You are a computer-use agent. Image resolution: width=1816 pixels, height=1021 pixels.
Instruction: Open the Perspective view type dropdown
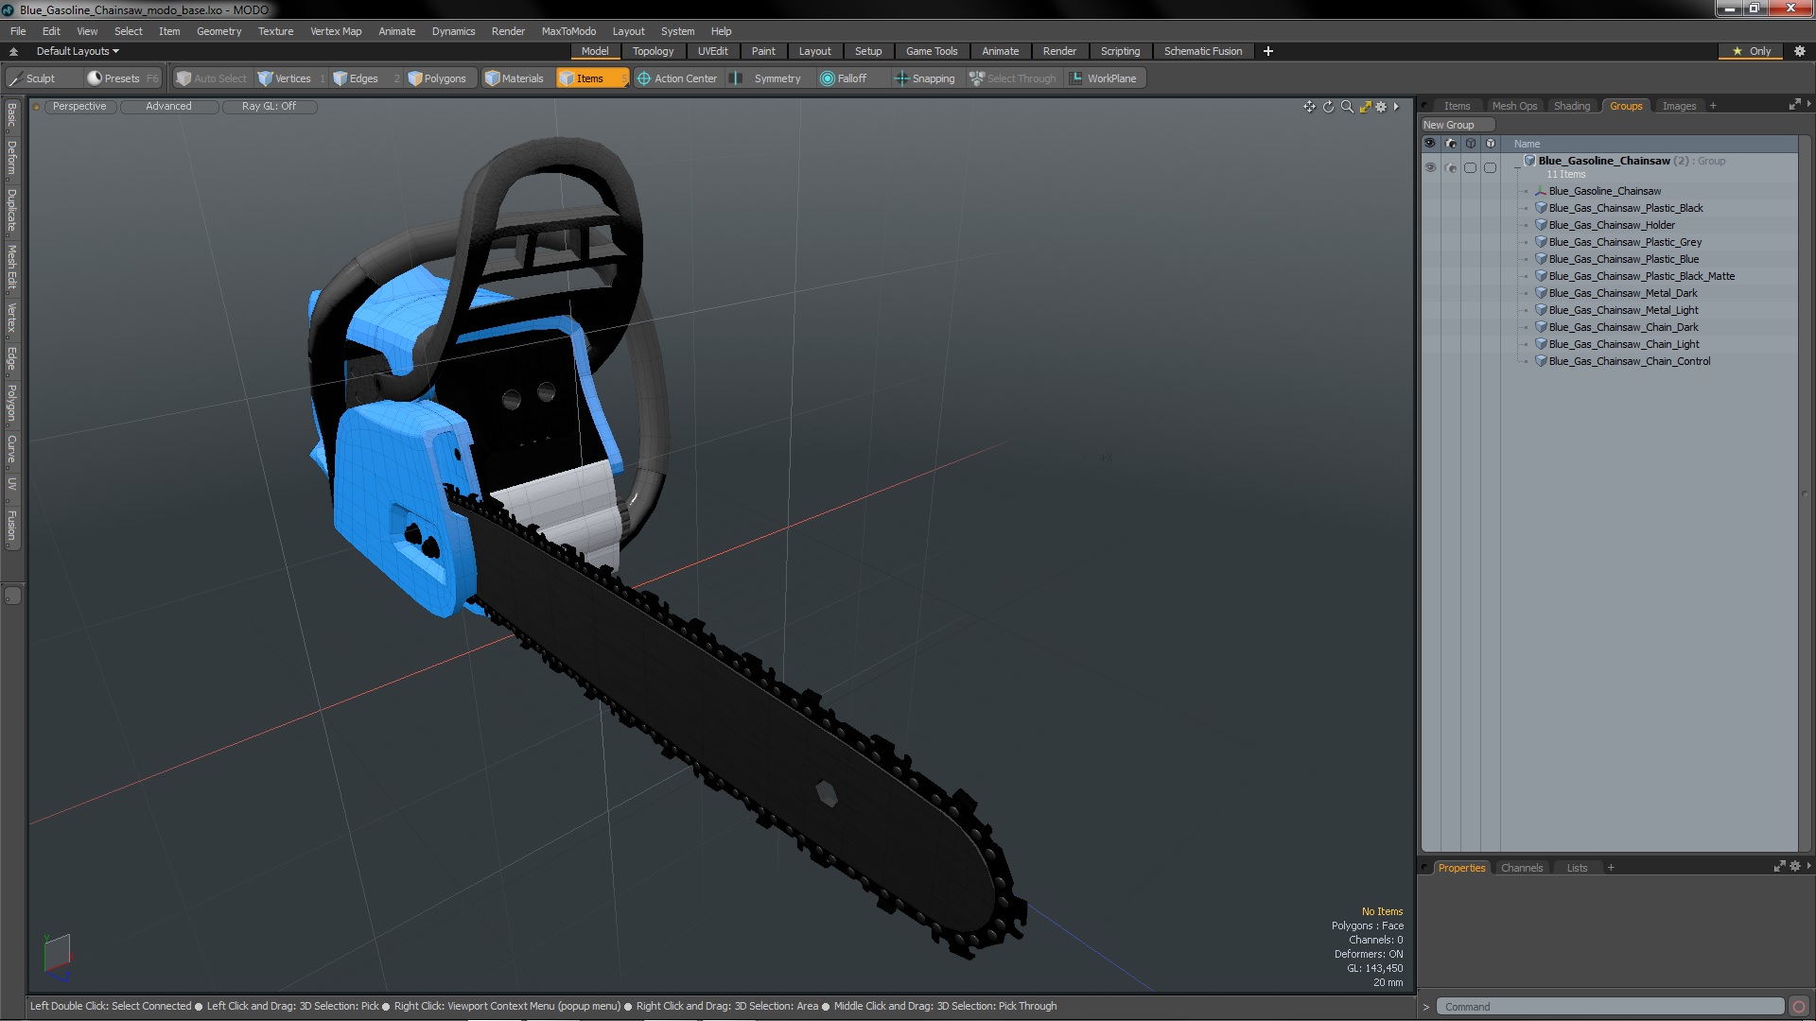point(79,106)
